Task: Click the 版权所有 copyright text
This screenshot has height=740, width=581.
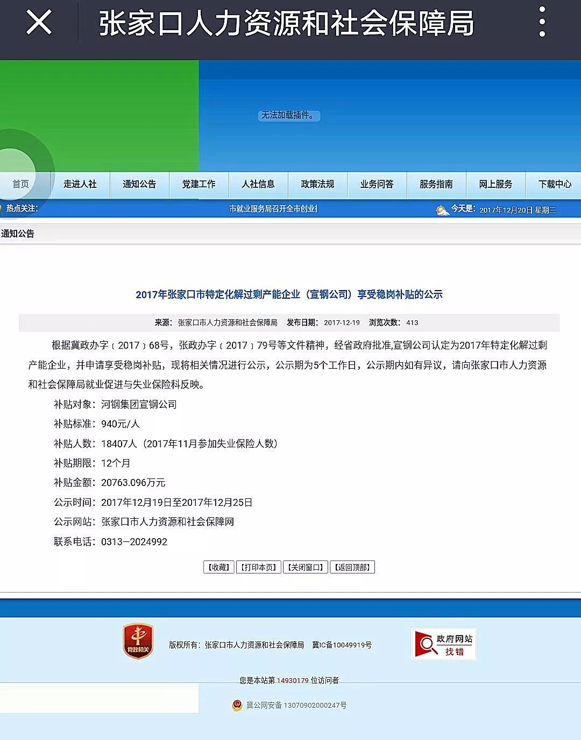Action: [x=237, y=645]
